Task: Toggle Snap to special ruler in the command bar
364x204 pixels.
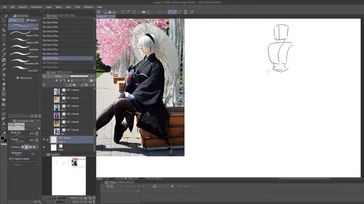Action: click(175, 12)
